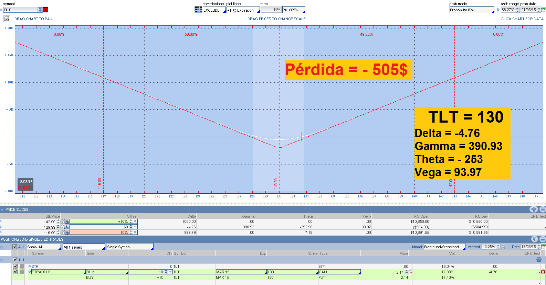Click the green lock beside Interest 0.25%

503,247
